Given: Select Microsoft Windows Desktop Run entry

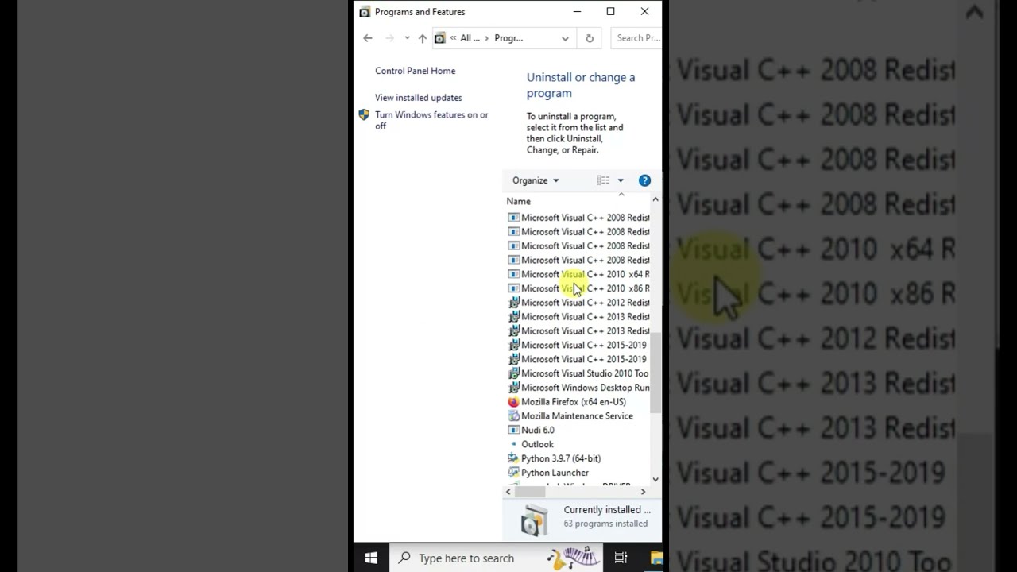Looking at the screenshot, I should [578, 388].
